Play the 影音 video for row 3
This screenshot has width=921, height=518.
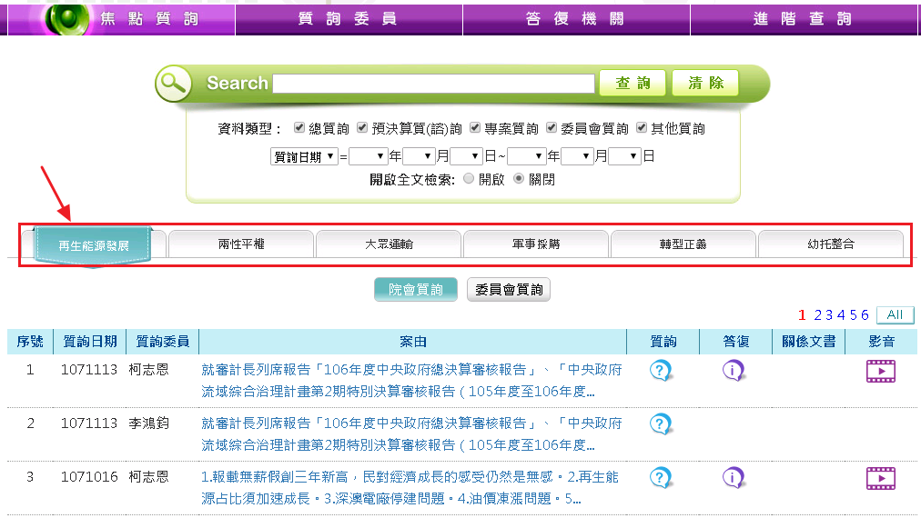(880, 477)
